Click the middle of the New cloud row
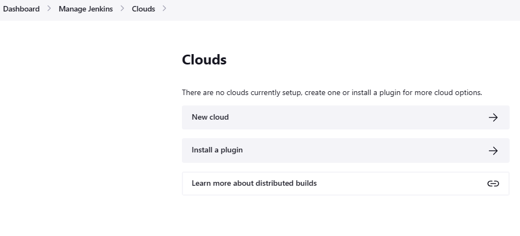The width and height of the screenshot is (520, 236). coord(345,117)
